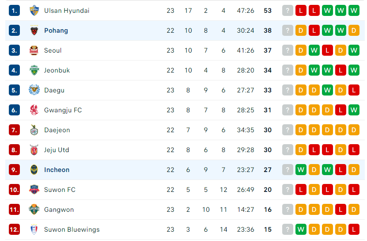Click the red rank 12 position badge

[14, 230]
